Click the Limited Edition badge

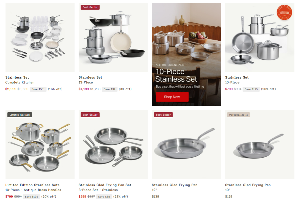[20, 115]
